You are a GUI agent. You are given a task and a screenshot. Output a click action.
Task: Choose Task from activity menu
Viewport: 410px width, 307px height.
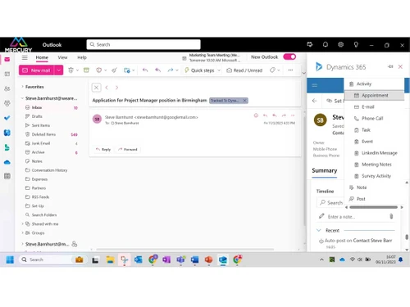click(374, 130)
